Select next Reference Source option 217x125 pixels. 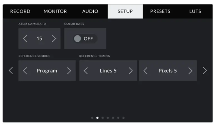(x=69, y=71)
